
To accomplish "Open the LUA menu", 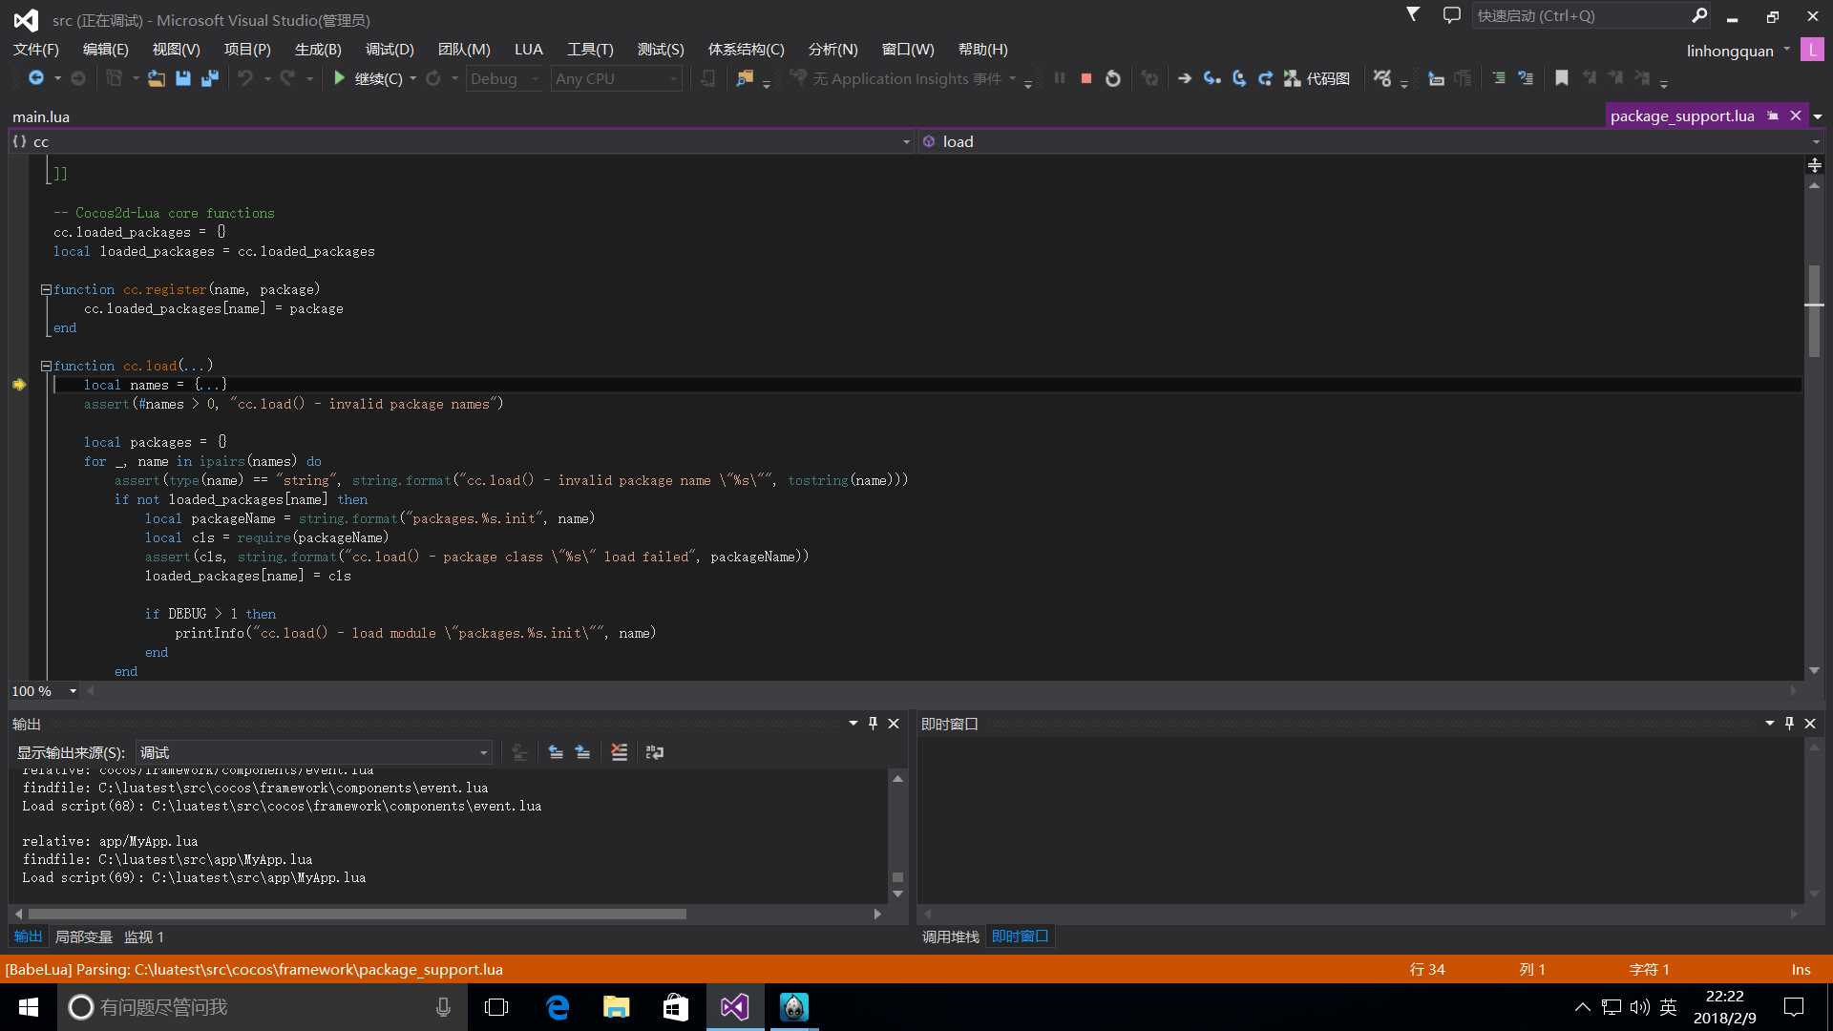I will (x=528, y=50).
